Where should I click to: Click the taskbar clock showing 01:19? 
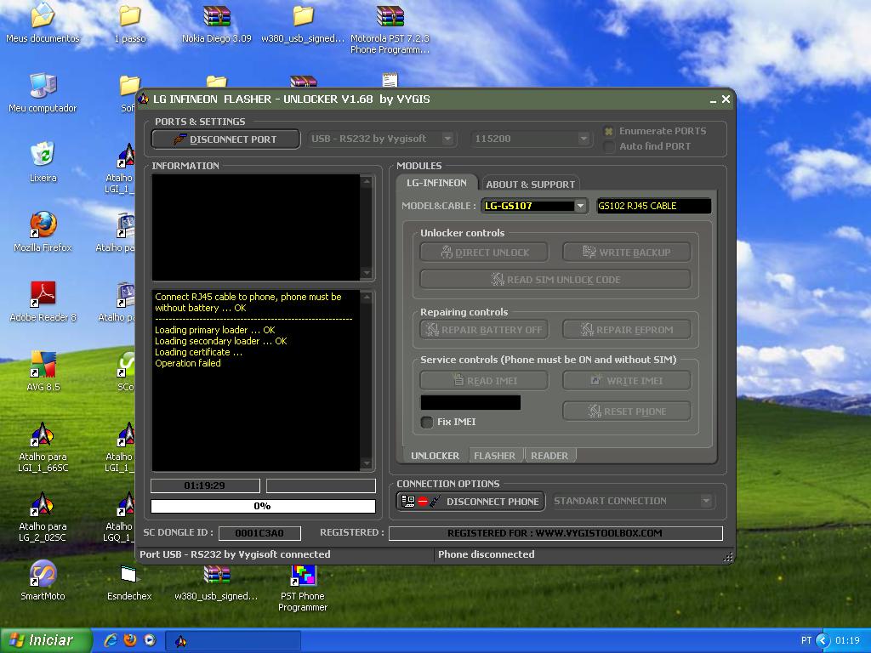[847, 640]
